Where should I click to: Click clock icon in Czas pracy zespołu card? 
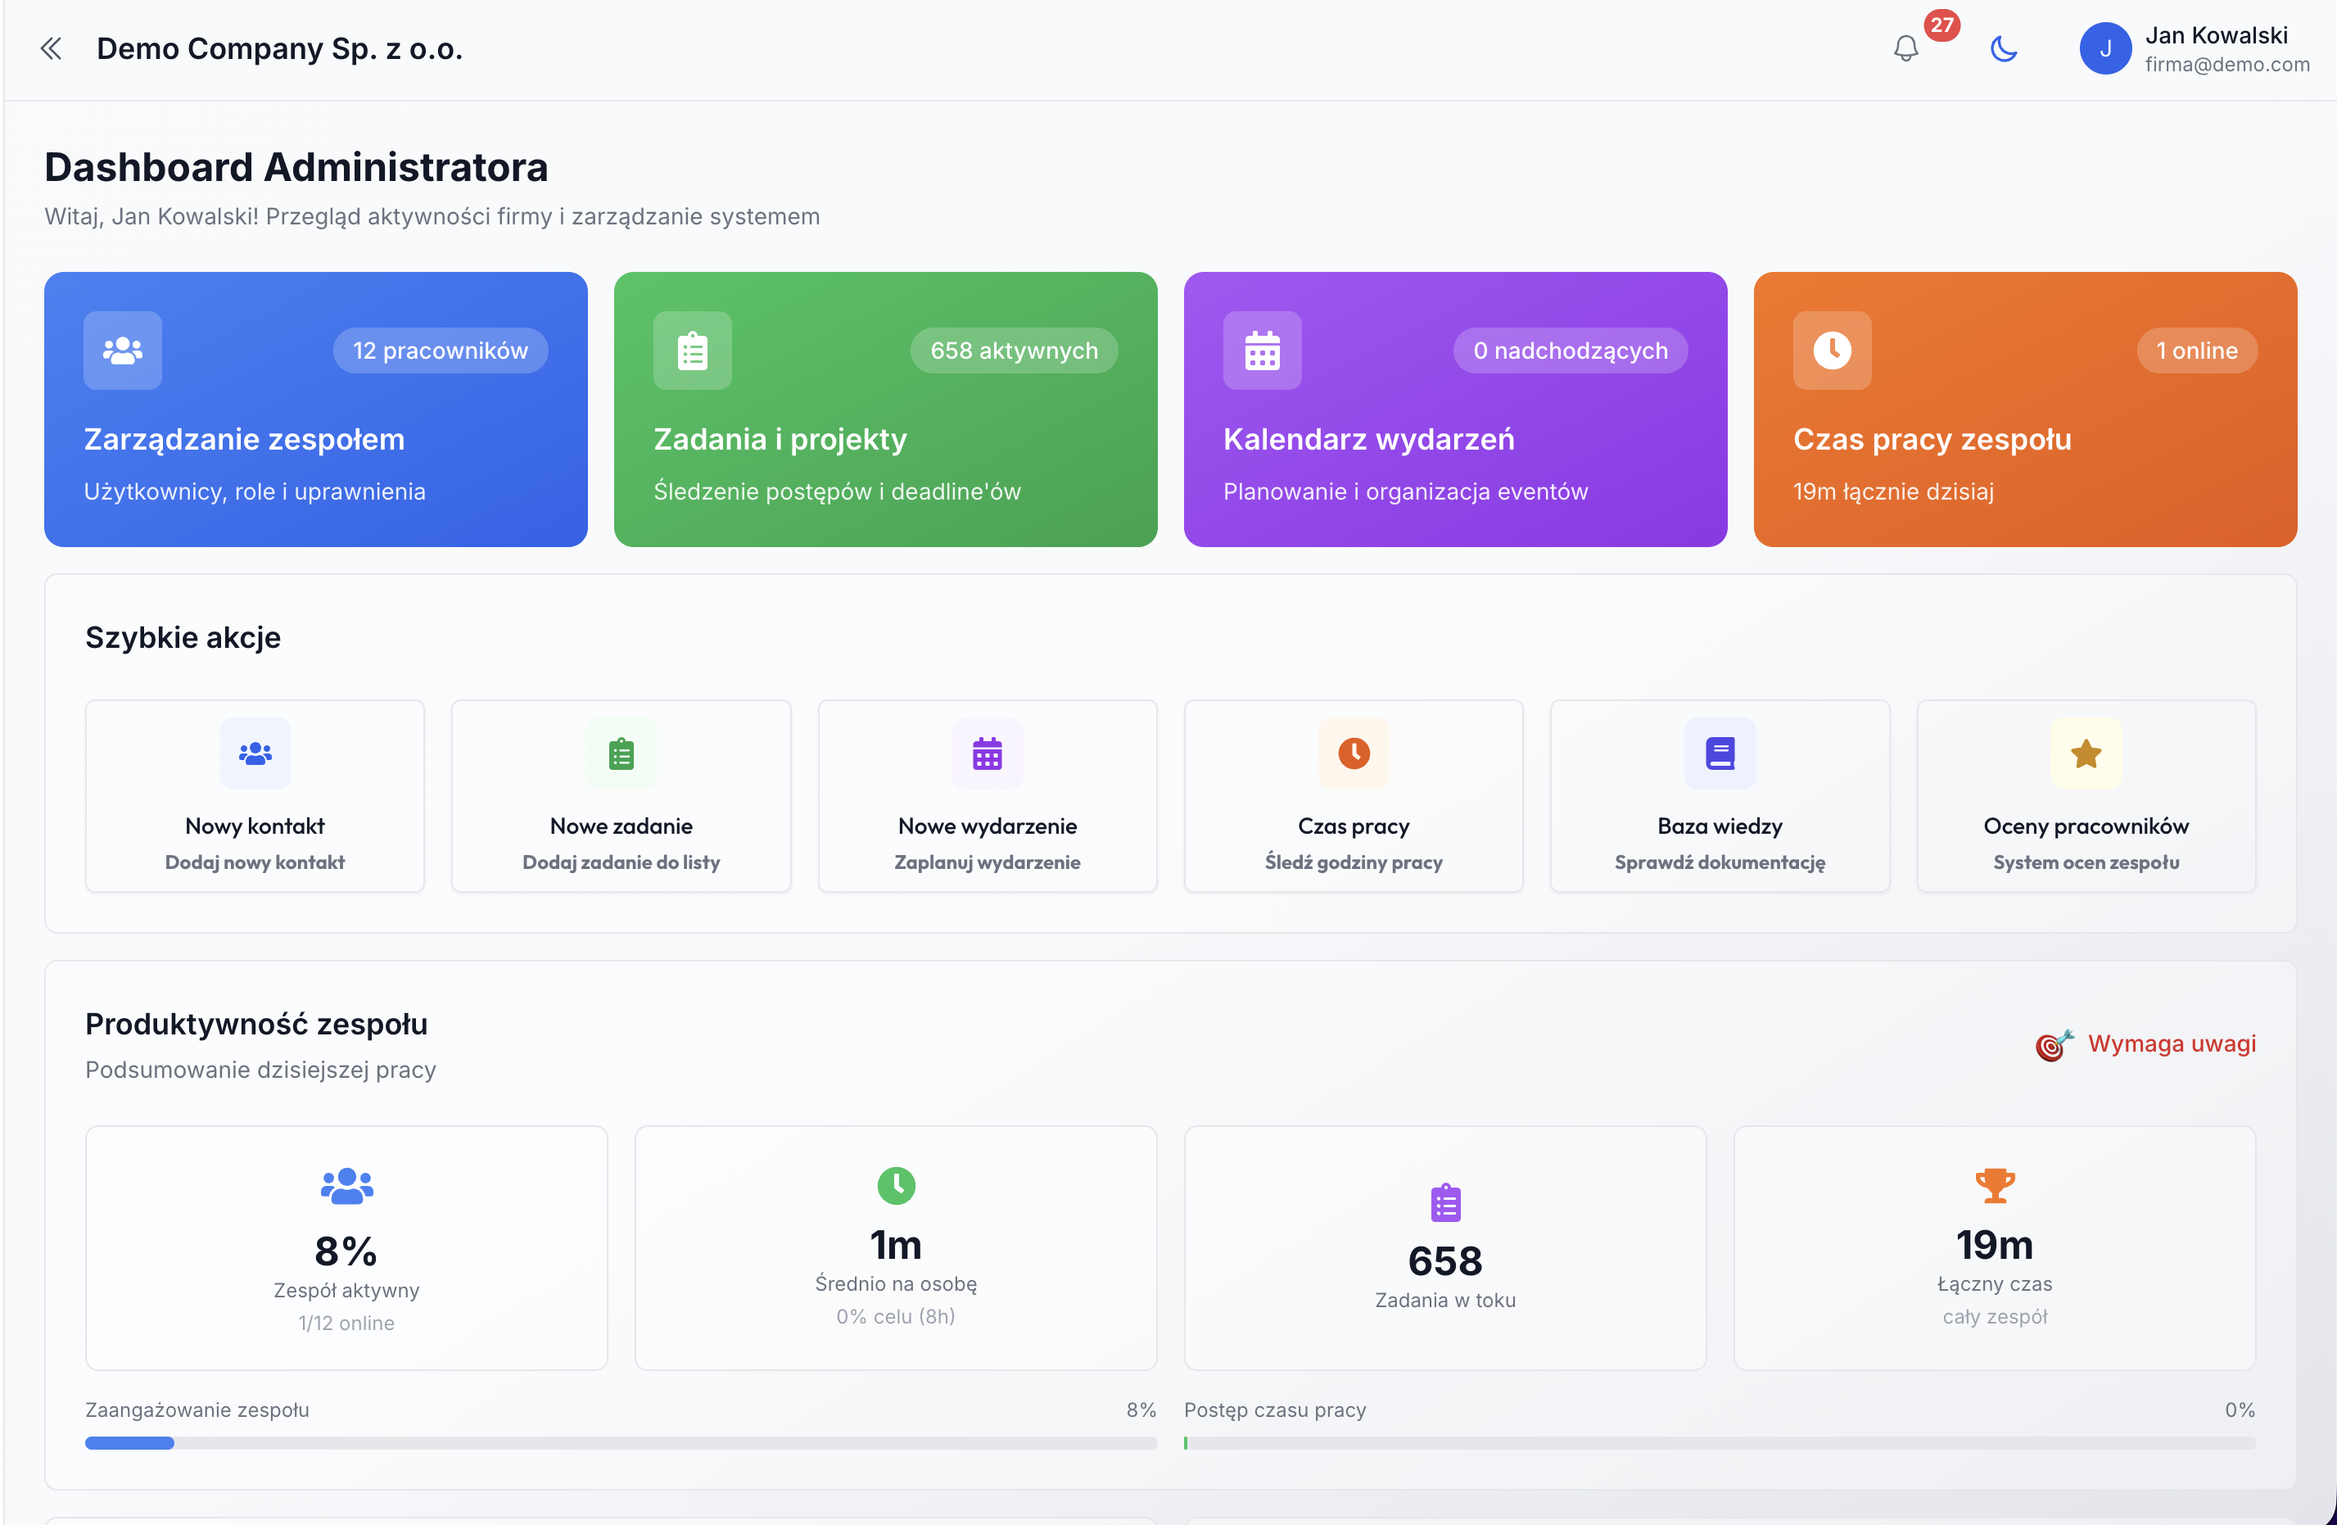(1831, 351)
